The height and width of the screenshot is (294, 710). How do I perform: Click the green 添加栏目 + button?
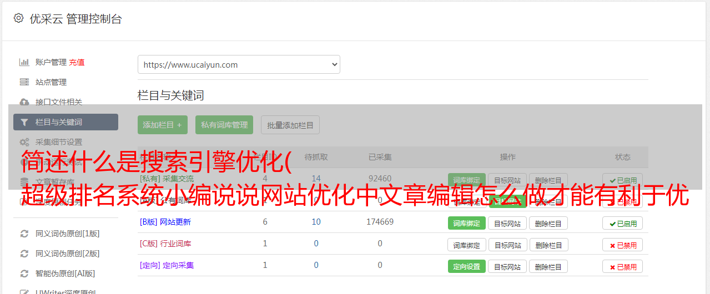point(163,125)
